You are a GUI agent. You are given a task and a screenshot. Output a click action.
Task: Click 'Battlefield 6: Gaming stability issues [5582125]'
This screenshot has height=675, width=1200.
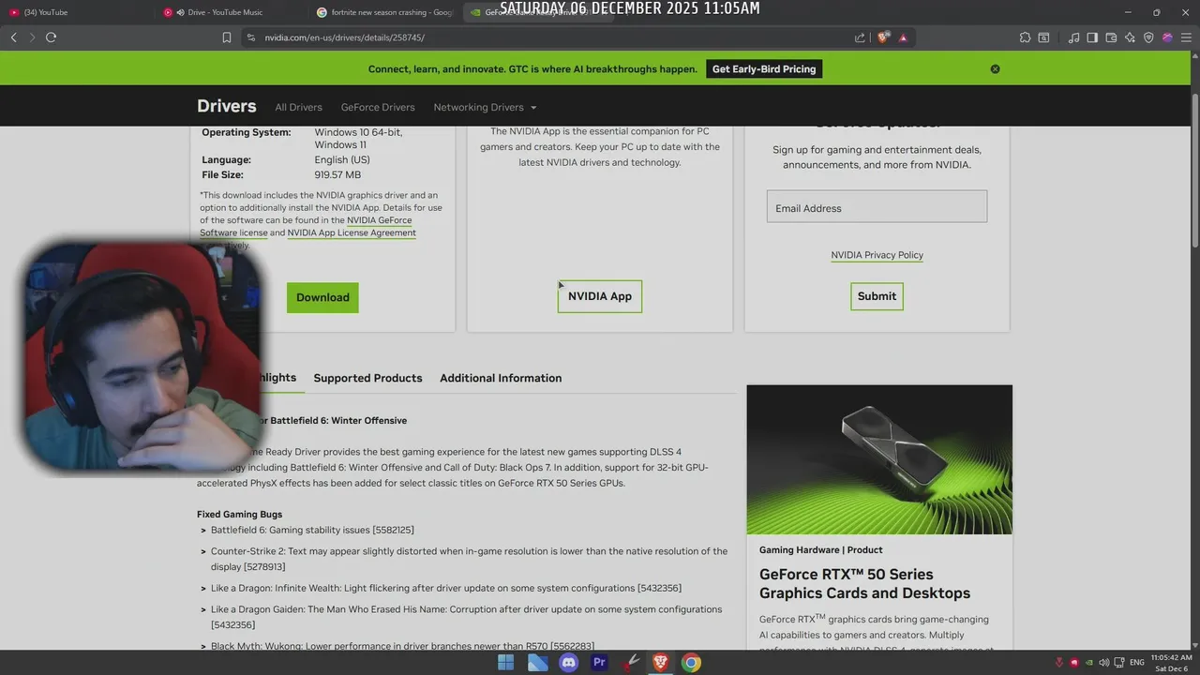[312, 531]
